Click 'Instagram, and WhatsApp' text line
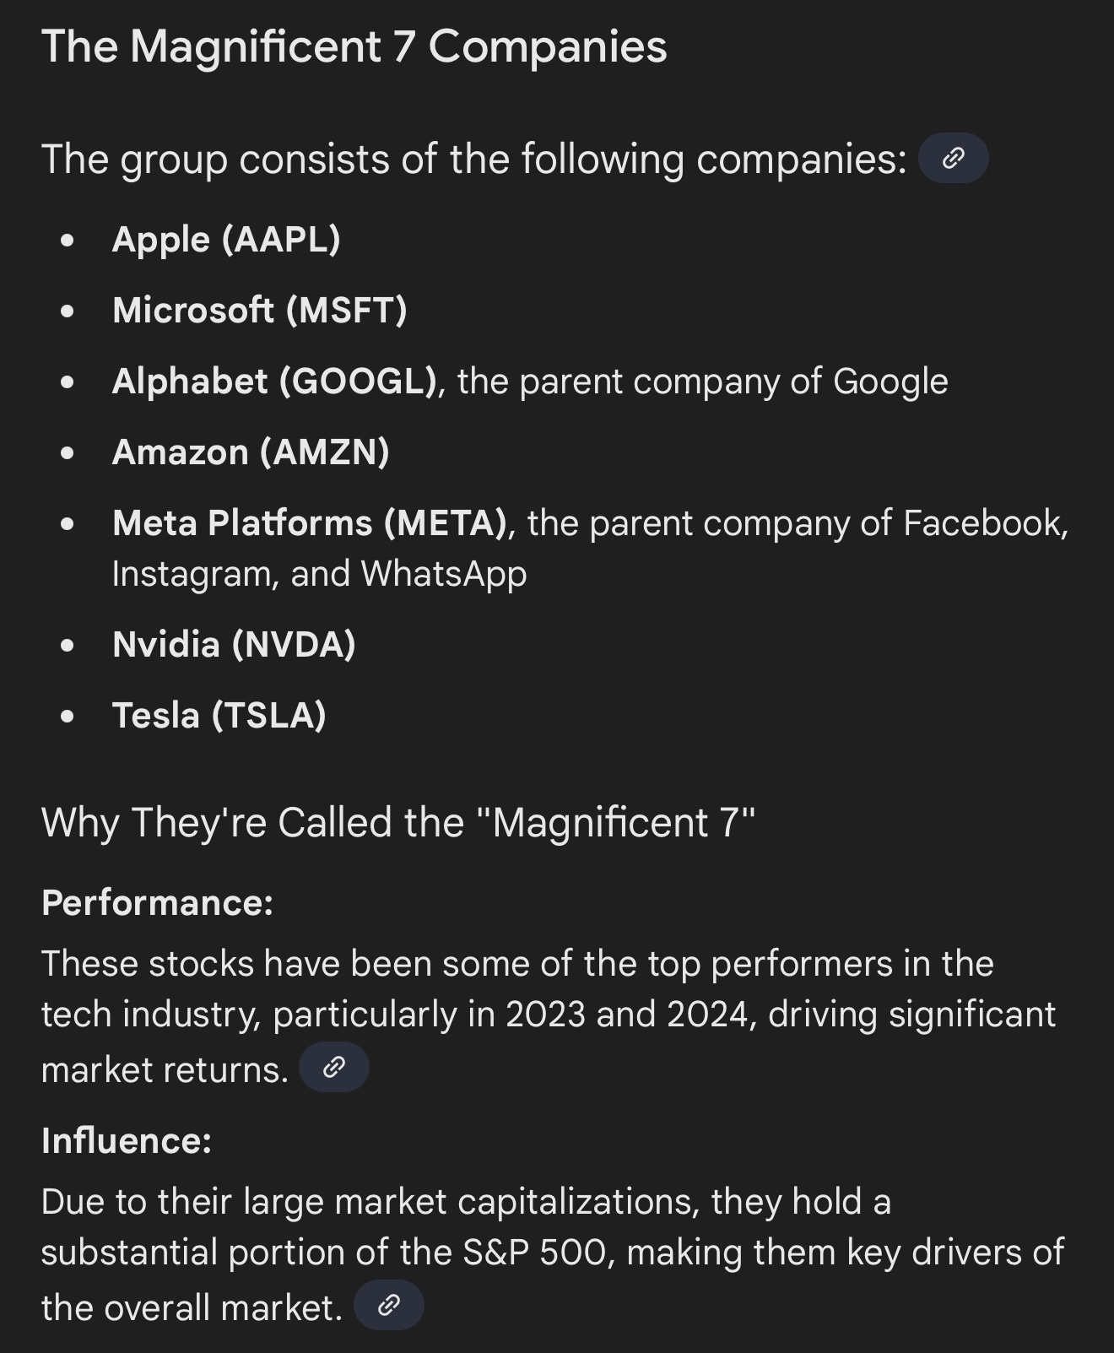Screen dimensions: 1114x1353 pyautogui.click(x=319, y=573)
